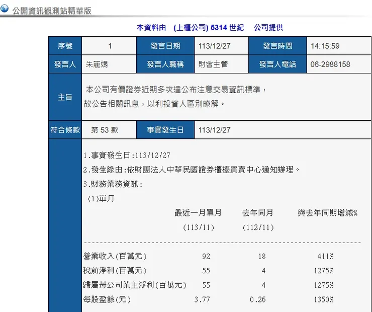The image size is (372, 312).
Task: Click the last-year revenue value 18
Action: point(262,256)
